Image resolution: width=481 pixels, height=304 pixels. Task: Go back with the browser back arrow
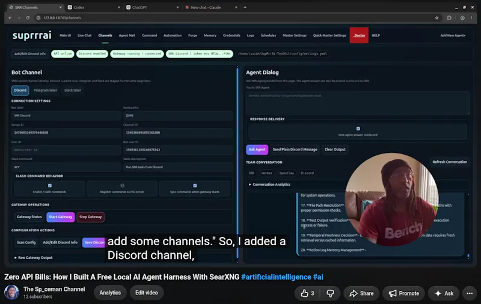[x=10, y=18]
